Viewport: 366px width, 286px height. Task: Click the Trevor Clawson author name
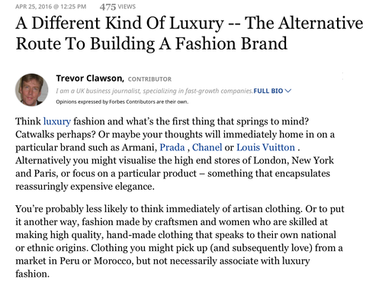90,79
